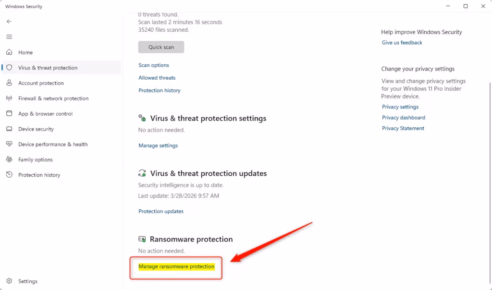The height and width of the screenshot is (290, 492).
Task: Click the Firewall & network protection icon
Action: [9, 98]
